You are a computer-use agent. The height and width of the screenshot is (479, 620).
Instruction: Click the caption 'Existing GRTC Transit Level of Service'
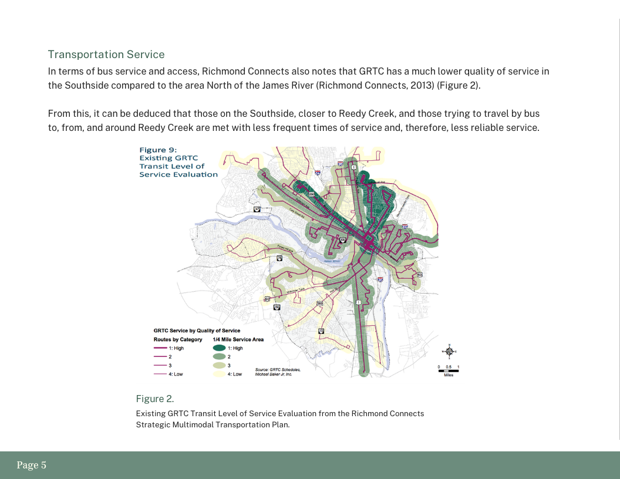tap(280, 419)
